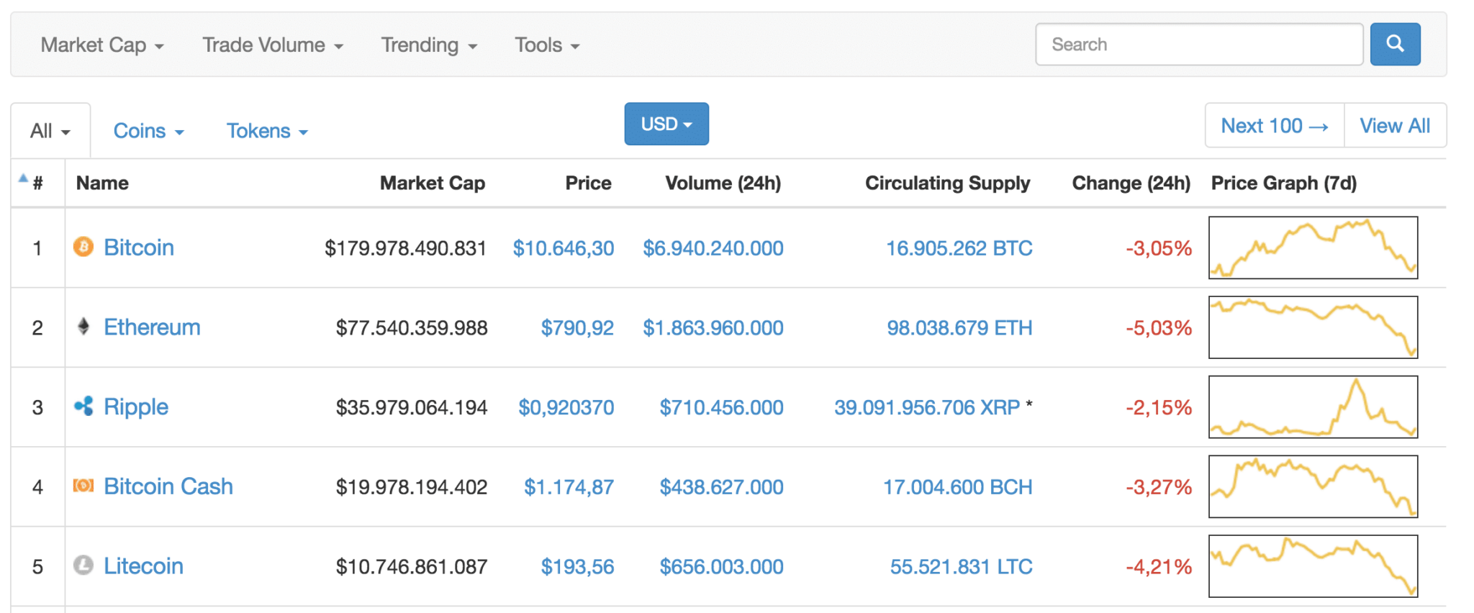Click Ethereum market cap $77.540.359.988
The height and width of the screenshot is (613, 1474).
(412, 328)
